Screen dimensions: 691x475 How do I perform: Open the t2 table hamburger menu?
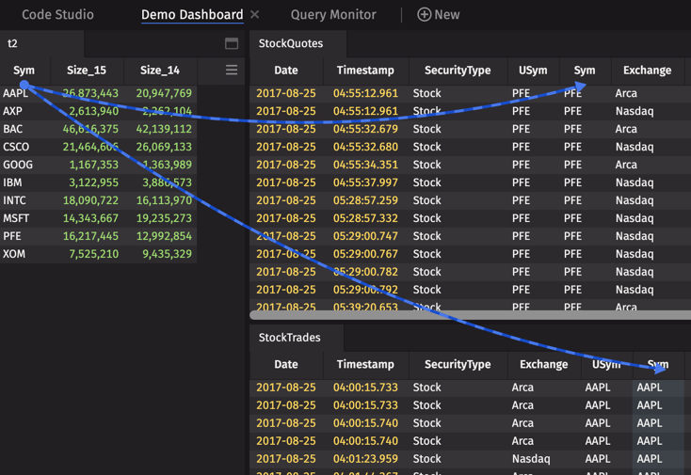(x=232, y=70)
